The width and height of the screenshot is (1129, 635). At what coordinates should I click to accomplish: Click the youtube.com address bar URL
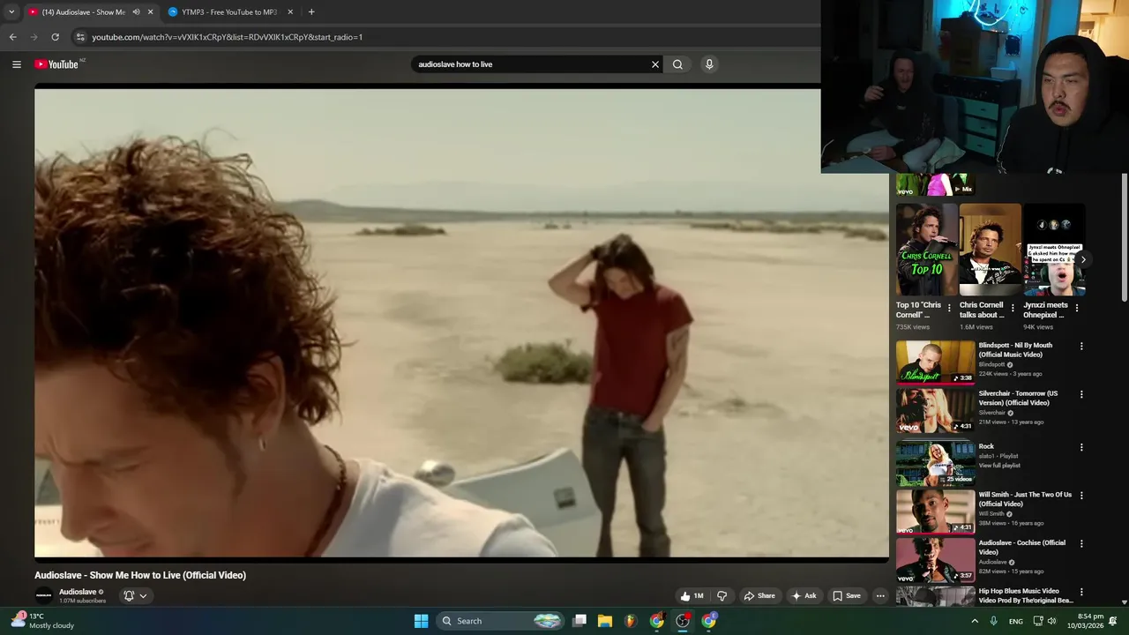coord(228,37)
